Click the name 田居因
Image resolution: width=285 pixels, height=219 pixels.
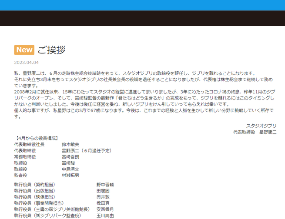coord(103,191)
